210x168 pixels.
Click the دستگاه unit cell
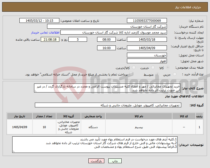coord(93,127)
